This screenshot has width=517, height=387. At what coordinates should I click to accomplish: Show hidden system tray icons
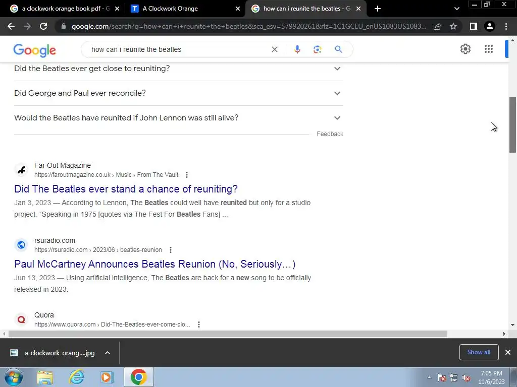coord(429,377)
